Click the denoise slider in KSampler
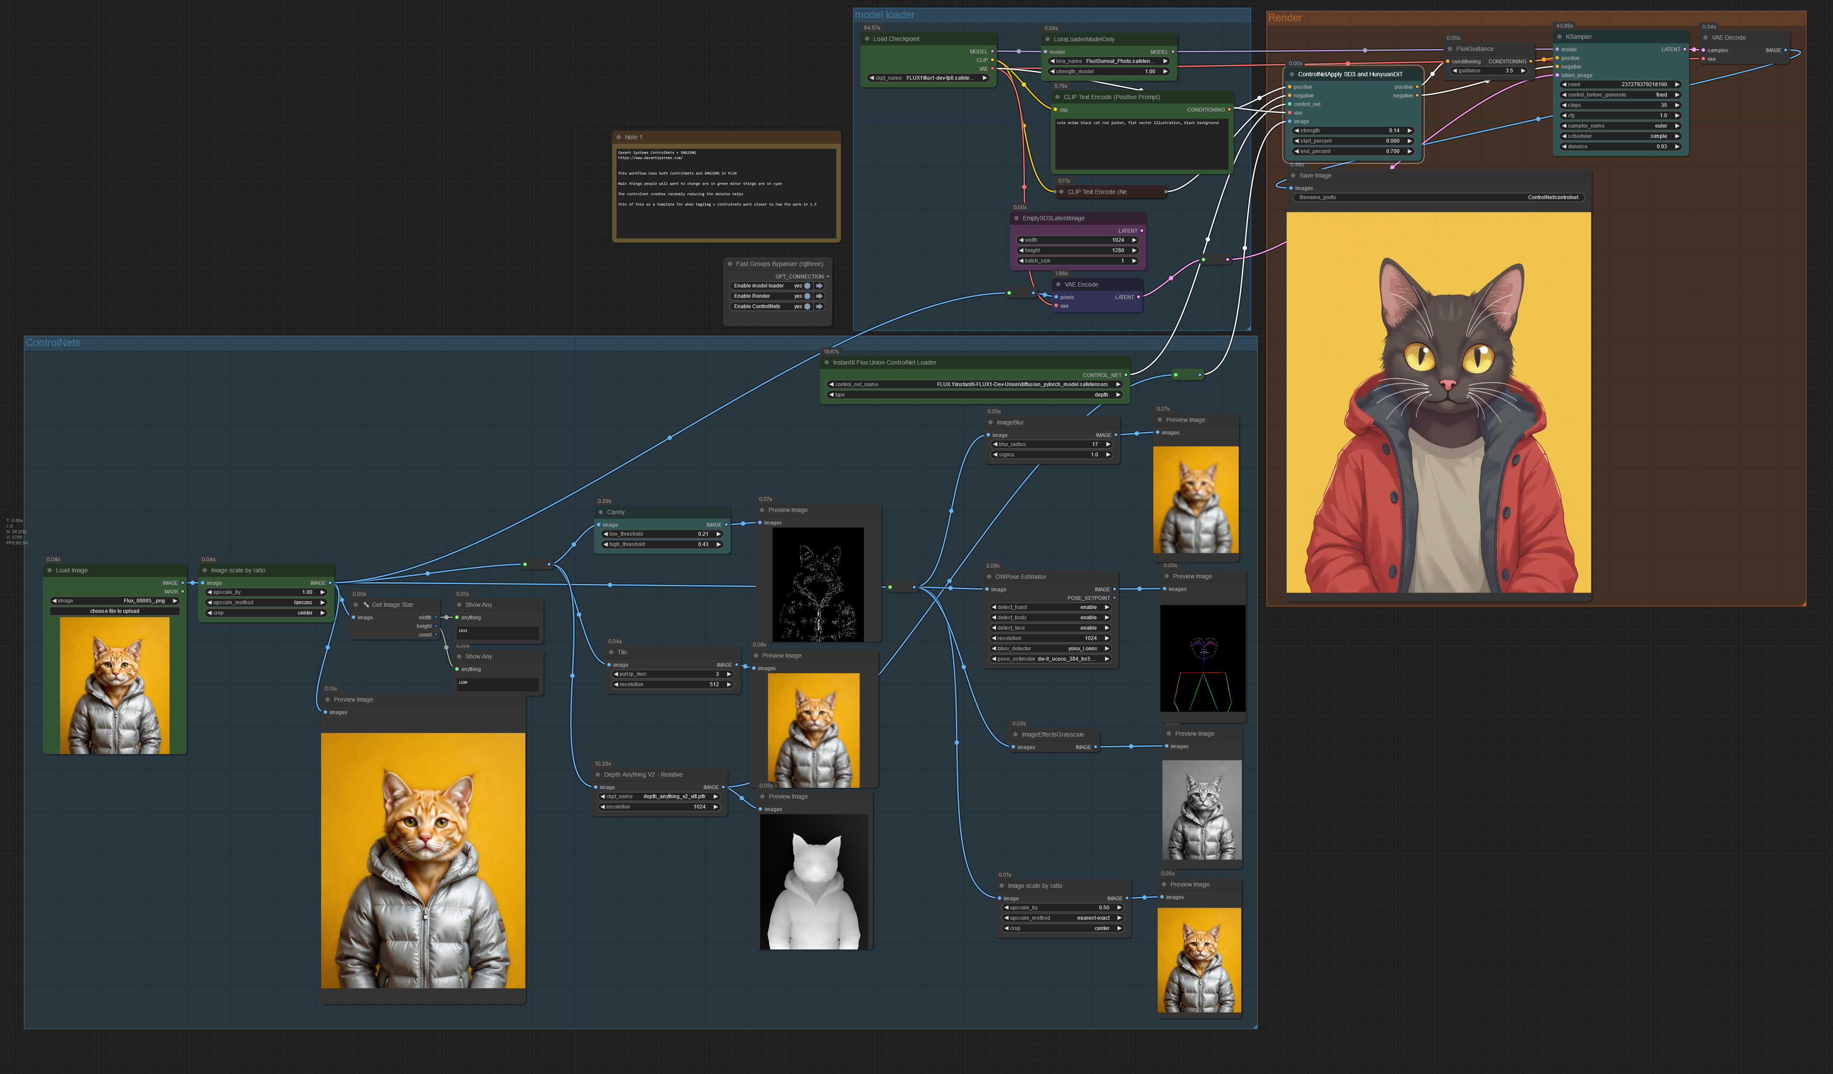The height and width of the screenshot is (1074, 1833). (1620, 146)
